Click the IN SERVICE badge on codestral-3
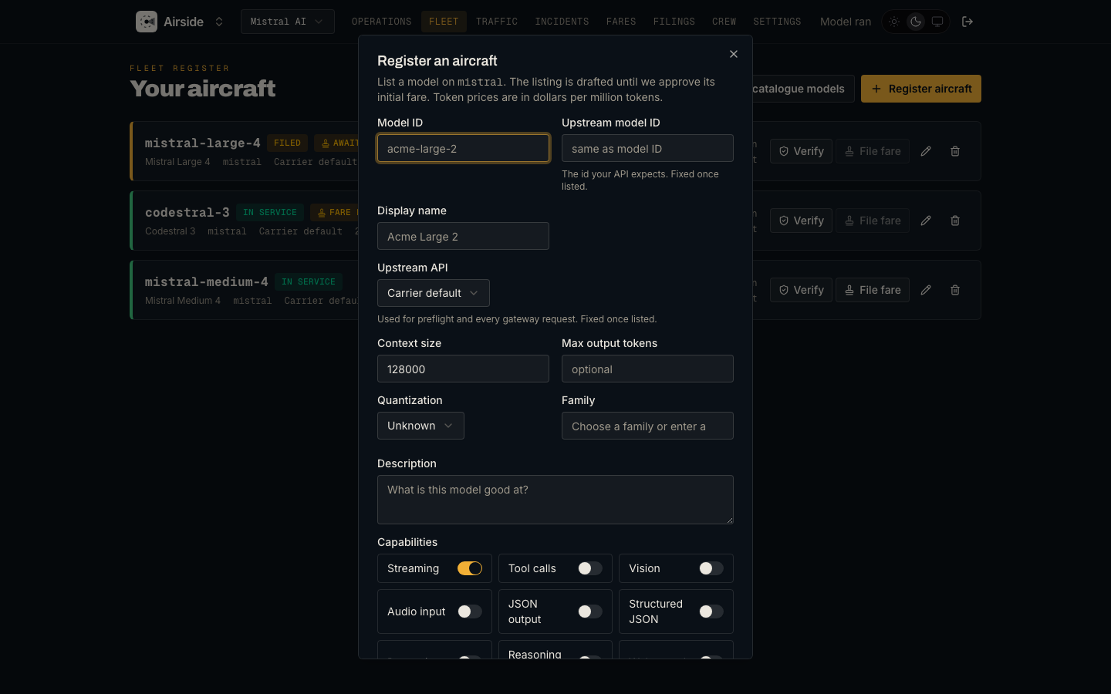The image size is (1111, 694). [270, 212]
